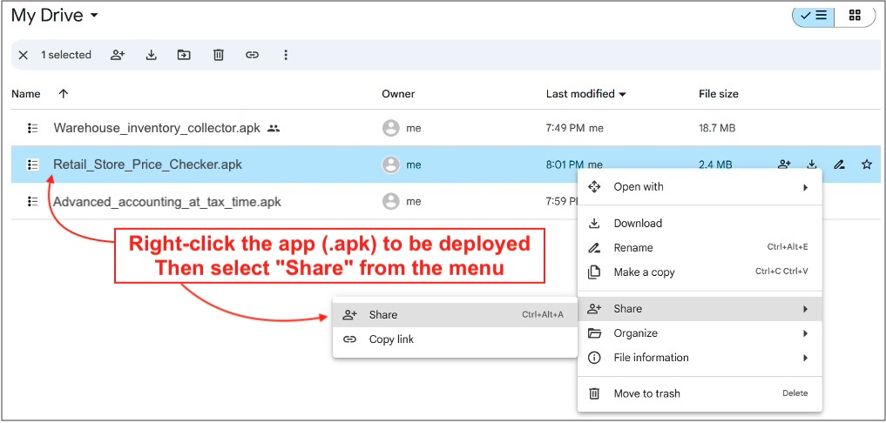Screen dimensions: 886x423
Task: Clear selection with the X icon
Action: pyautogui.click(x=24, y=55)
